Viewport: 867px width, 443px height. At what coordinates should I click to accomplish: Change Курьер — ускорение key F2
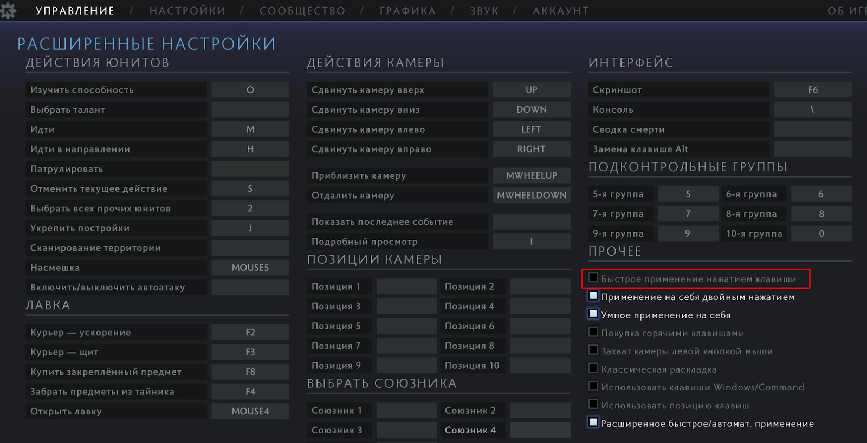pyautogui.click(x=250, y=333)
